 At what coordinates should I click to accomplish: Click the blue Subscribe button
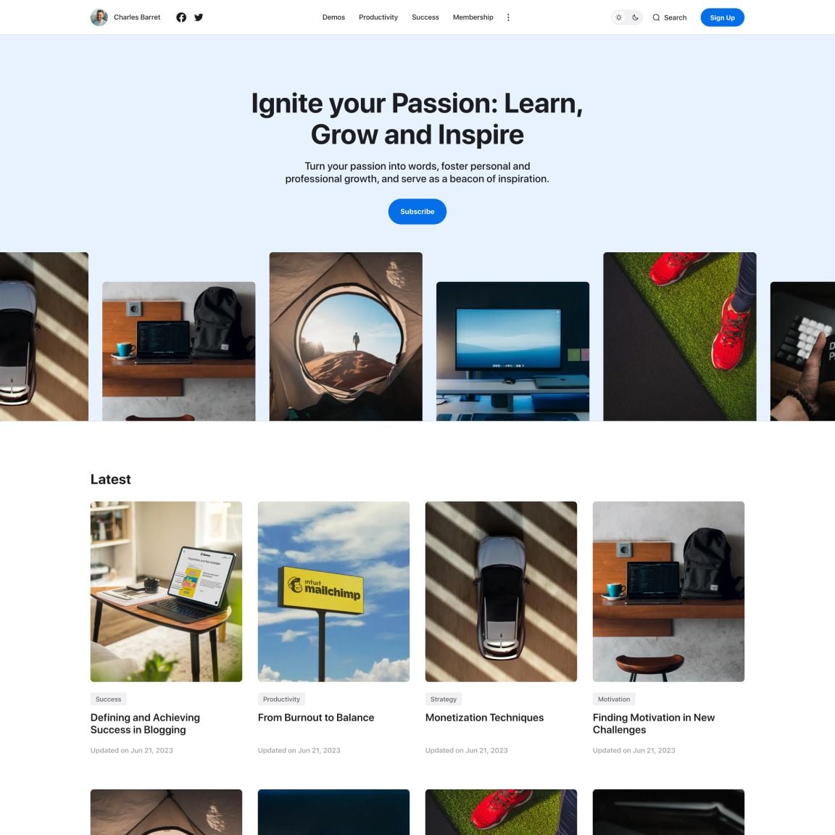417,212
